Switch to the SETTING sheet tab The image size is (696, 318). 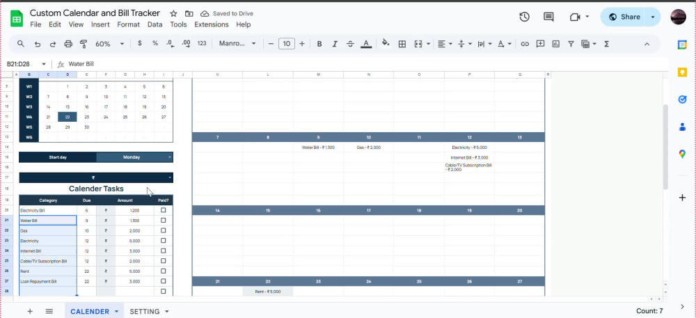coord(145,311)
